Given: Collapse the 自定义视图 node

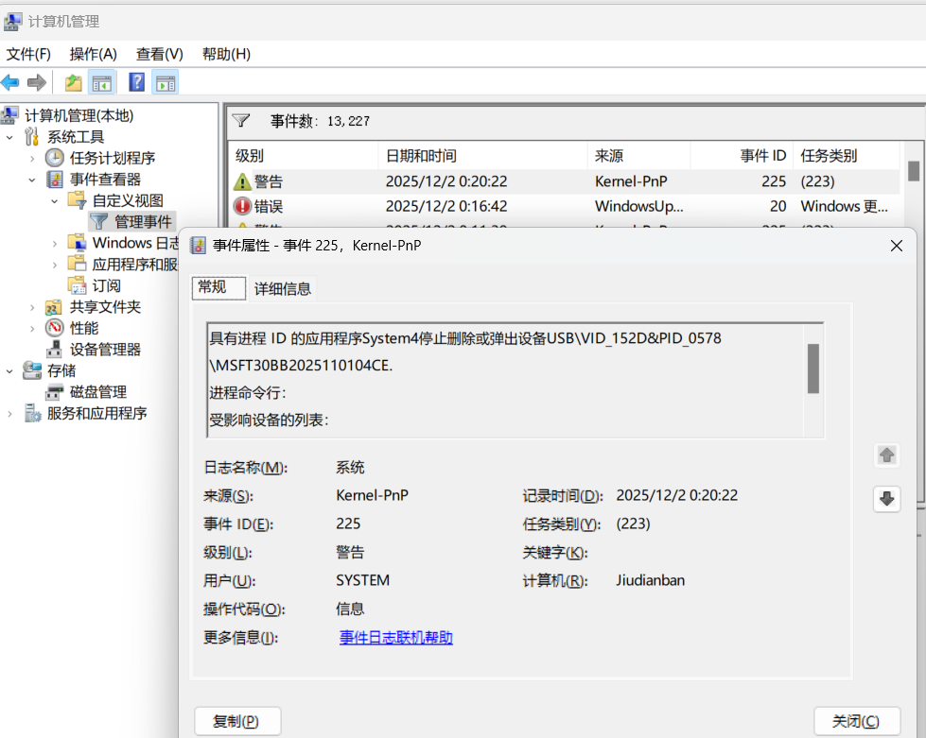Looking at the screenshot, I should (x=54, y=200).
